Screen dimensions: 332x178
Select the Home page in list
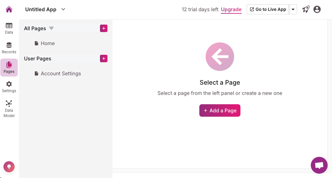pos(48,43)
